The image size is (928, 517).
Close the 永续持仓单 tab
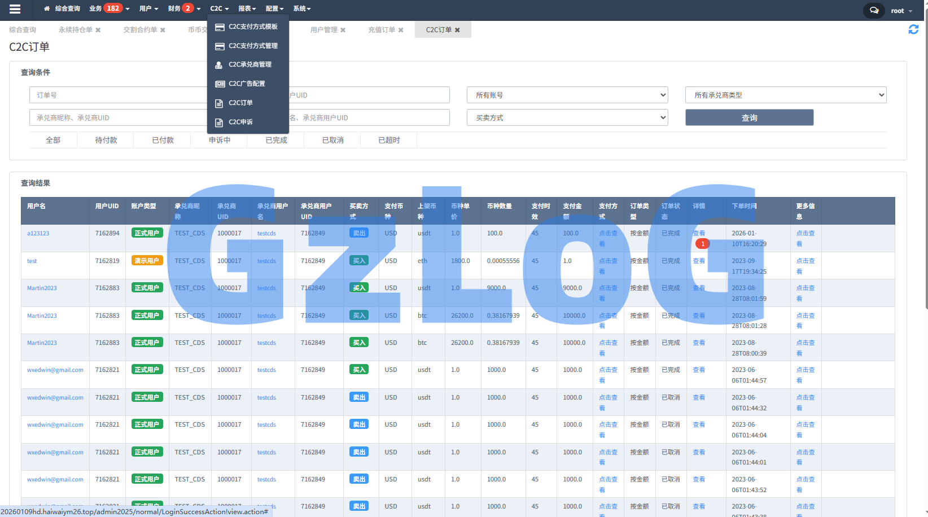pyautogui.click(x=98, y=30)
